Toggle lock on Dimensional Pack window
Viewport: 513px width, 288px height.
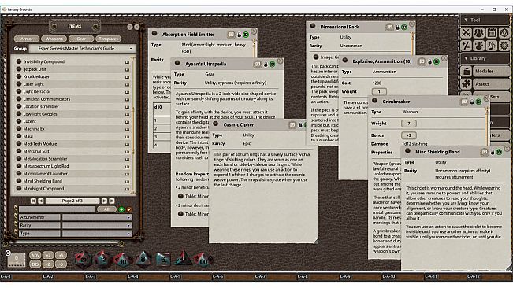point(397,28)
